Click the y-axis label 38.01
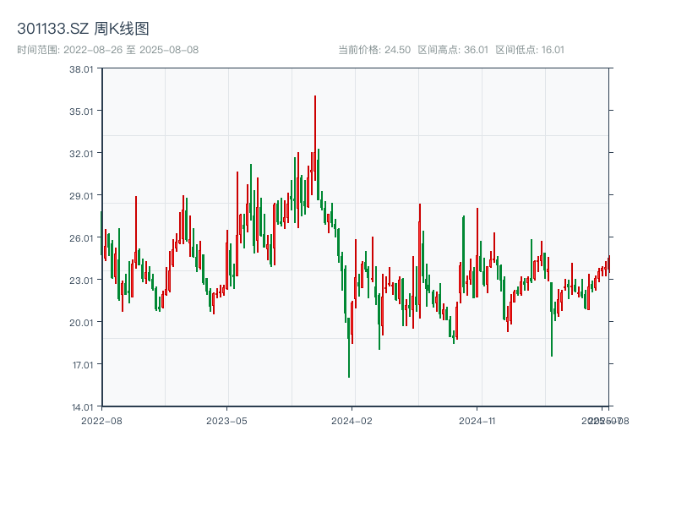Screen dimensions: 676x507 point(81,69)
